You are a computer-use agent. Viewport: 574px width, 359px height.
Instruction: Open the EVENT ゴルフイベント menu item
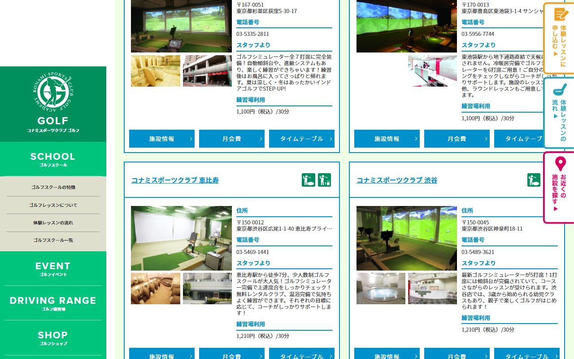[53, 269]
